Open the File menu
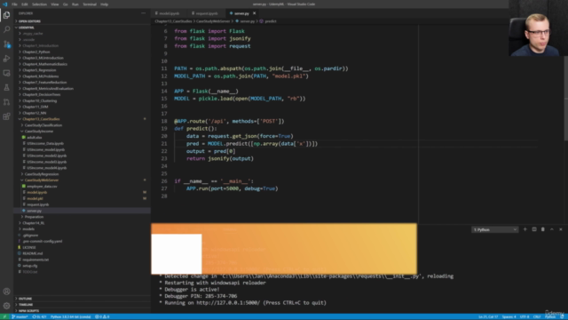This screenshot has width=568, height=320. 14,4
